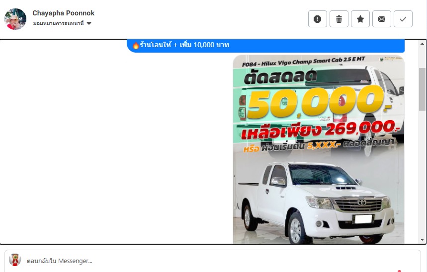Focus the Messenger reply input field

pos(212,261)
